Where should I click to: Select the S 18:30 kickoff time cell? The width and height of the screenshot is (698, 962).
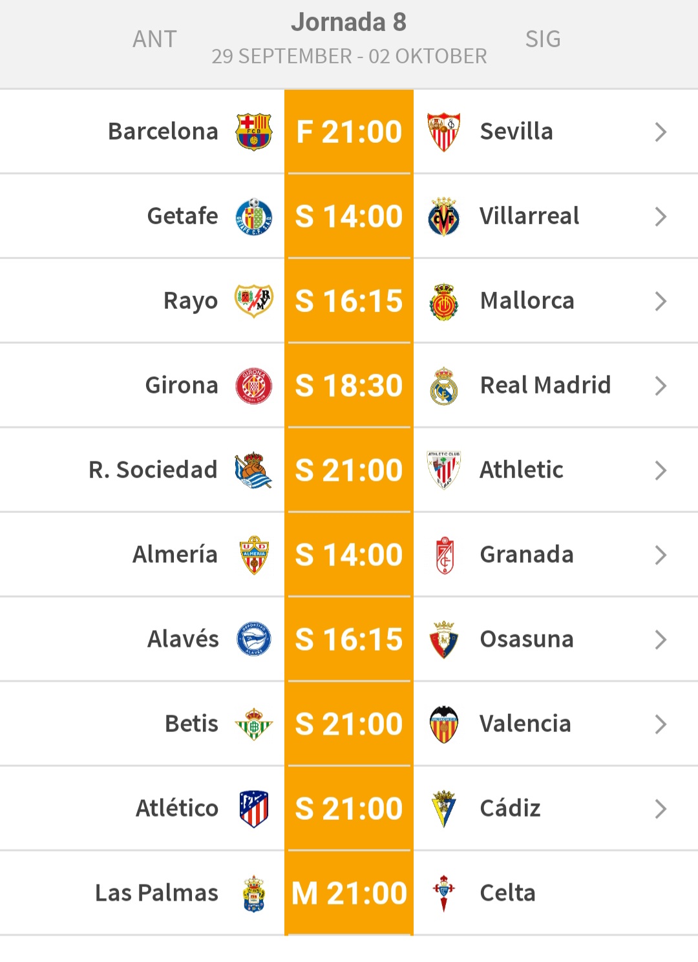pos(349,386)
